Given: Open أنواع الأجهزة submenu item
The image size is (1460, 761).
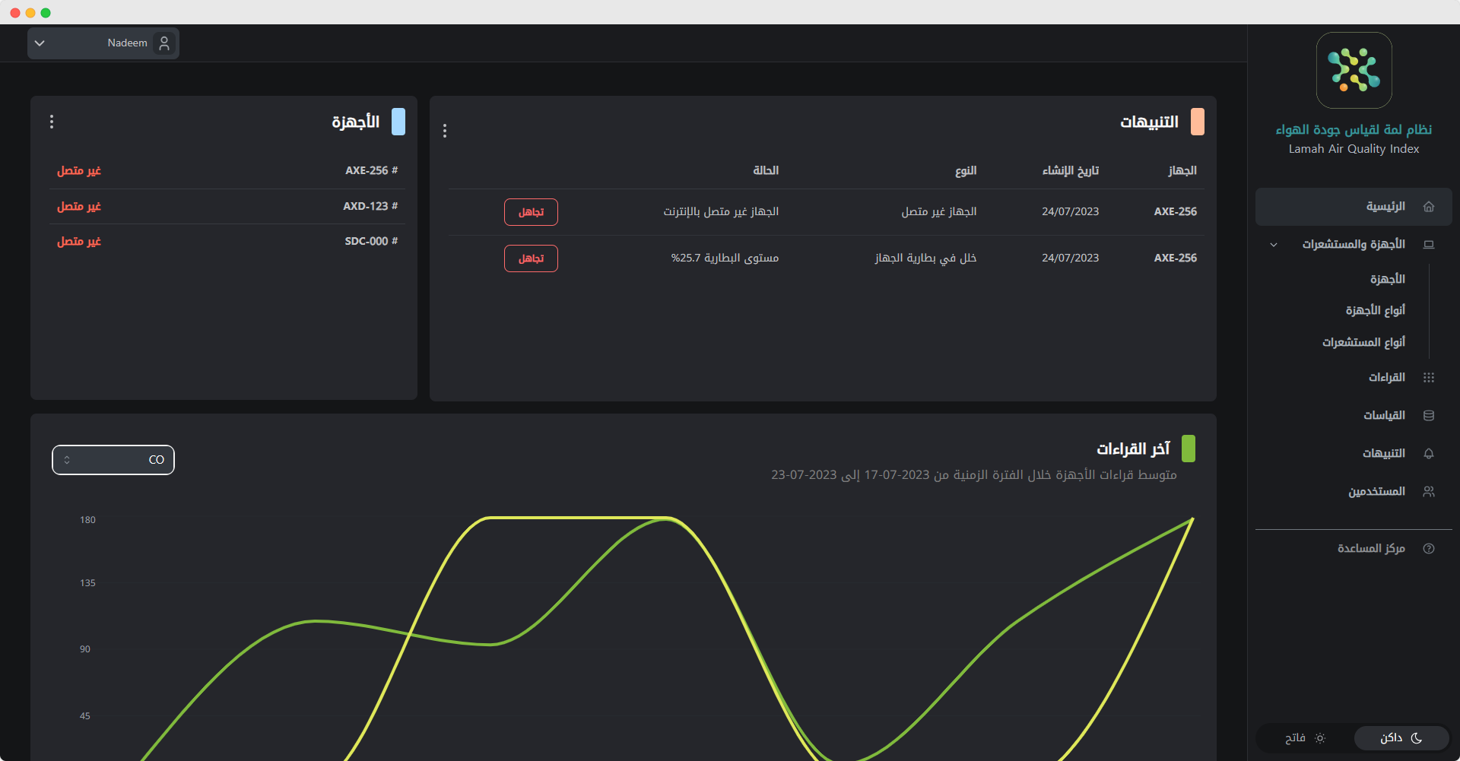Looking at the screenshot, I should 1375,310.
